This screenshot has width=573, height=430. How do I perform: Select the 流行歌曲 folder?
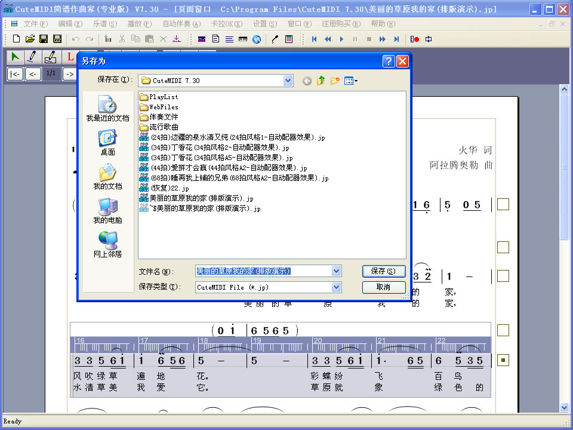(x=159, y=127)
